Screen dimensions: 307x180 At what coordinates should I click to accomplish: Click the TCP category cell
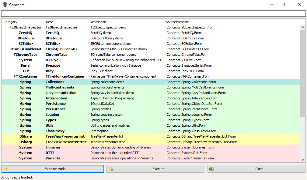click(x=26, y=71)
